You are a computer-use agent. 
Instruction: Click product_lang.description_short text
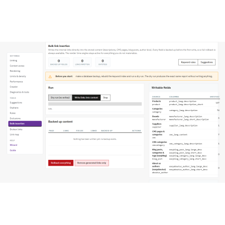coord(186,105)
